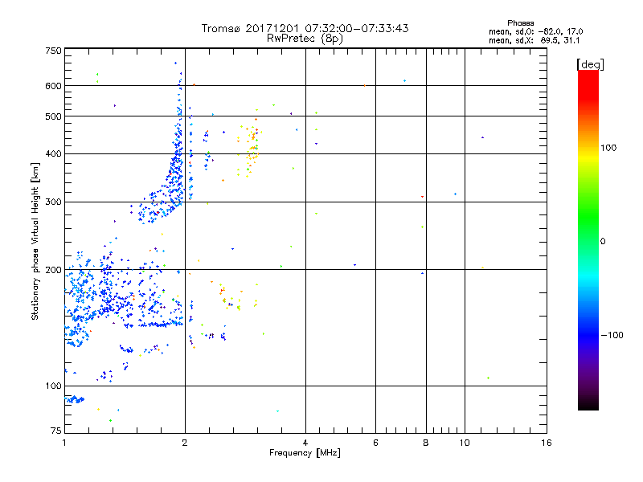
Task: Click the 'Phases' header text
Action: tap(520, 23)
